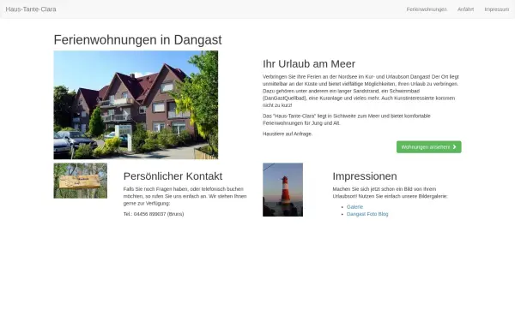Click the large house photo
Viewport: 515px width, 321px height.
136,104
